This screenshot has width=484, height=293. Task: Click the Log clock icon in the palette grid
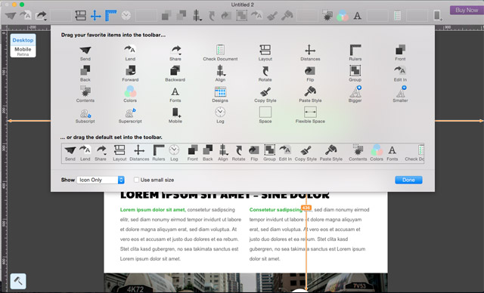(220, 113)
